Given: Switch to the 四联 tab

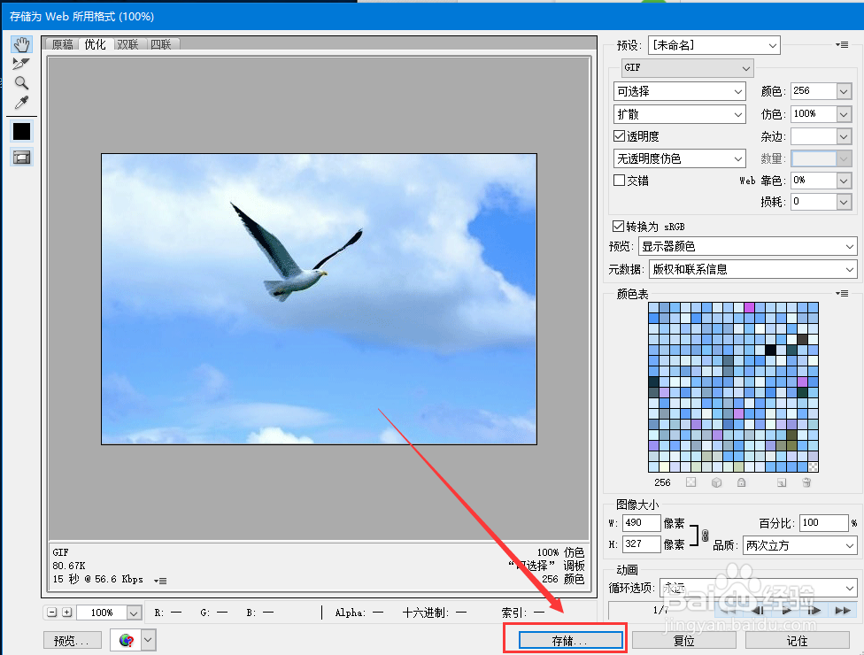Looking at the screenshot, I should click(161, 44).
